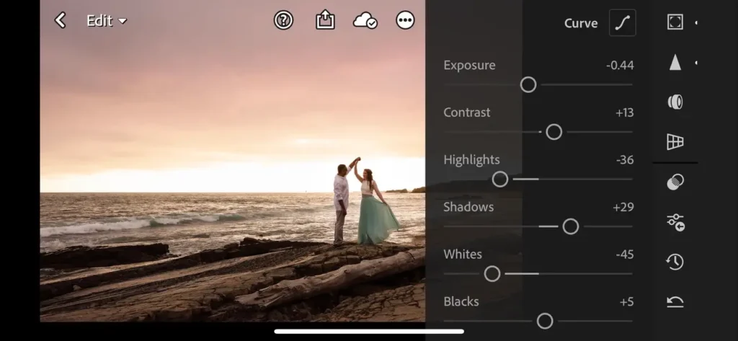
Task: Open the three-dot more options menu
Action: pyautogui.click(x=405, y=20)
